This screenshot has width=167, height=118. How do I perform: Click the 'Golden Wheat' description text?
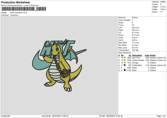pyautogui.click(x=138, y=60)
